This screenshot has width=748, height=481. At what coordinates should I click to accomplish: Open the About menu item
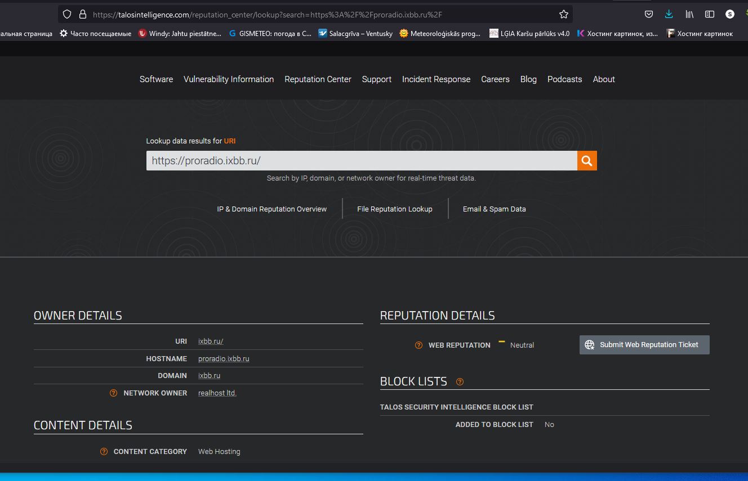pos(604,79)
